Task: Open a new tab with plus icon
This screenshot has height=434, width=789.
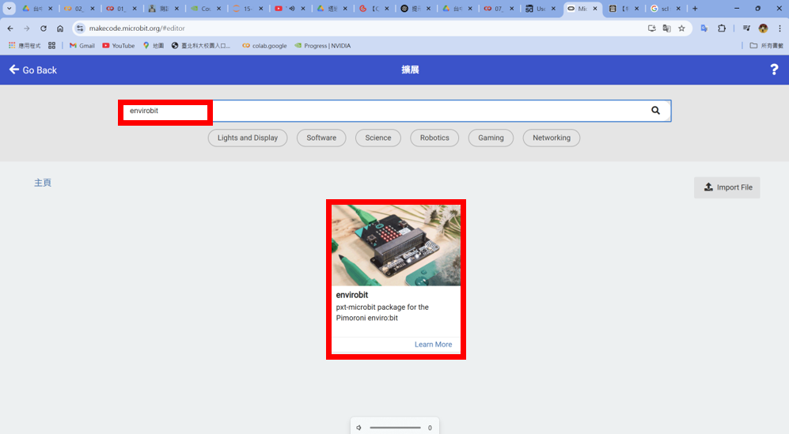Action: [695, 9]
